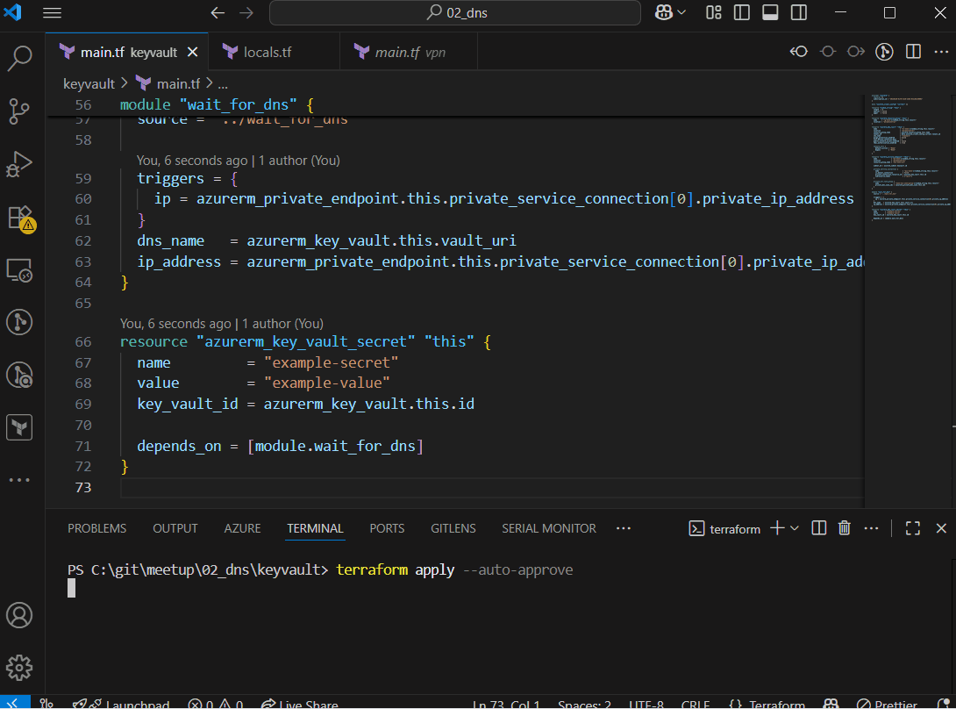Click the VS Code logo icon

click(13, 12)
